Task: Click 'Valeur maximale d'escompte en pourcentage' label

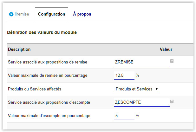Action: (x=49, y=116)
